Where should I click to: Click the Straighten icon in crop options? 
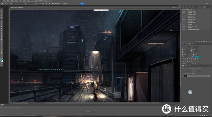click(40, 4)
